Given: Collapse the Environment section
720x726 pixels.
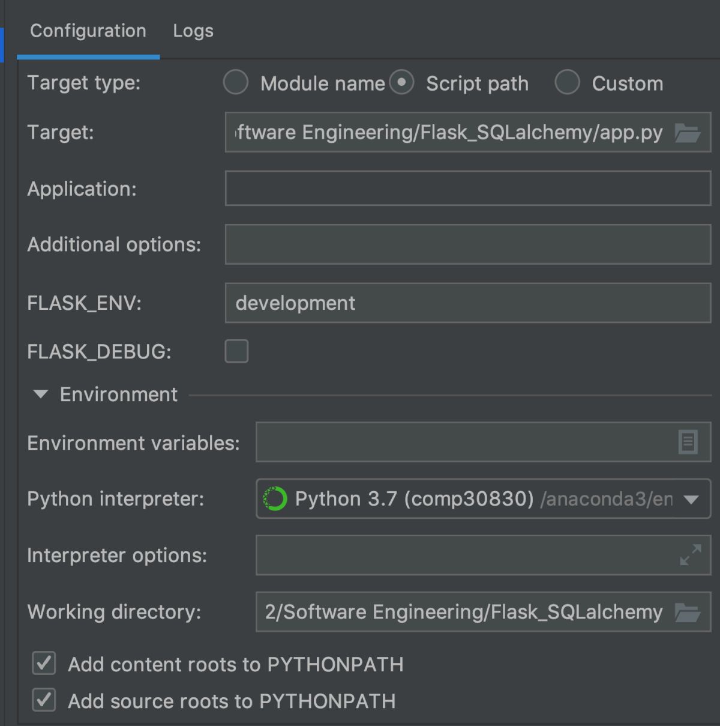Looking at the screenshot, I should [41, 395].
